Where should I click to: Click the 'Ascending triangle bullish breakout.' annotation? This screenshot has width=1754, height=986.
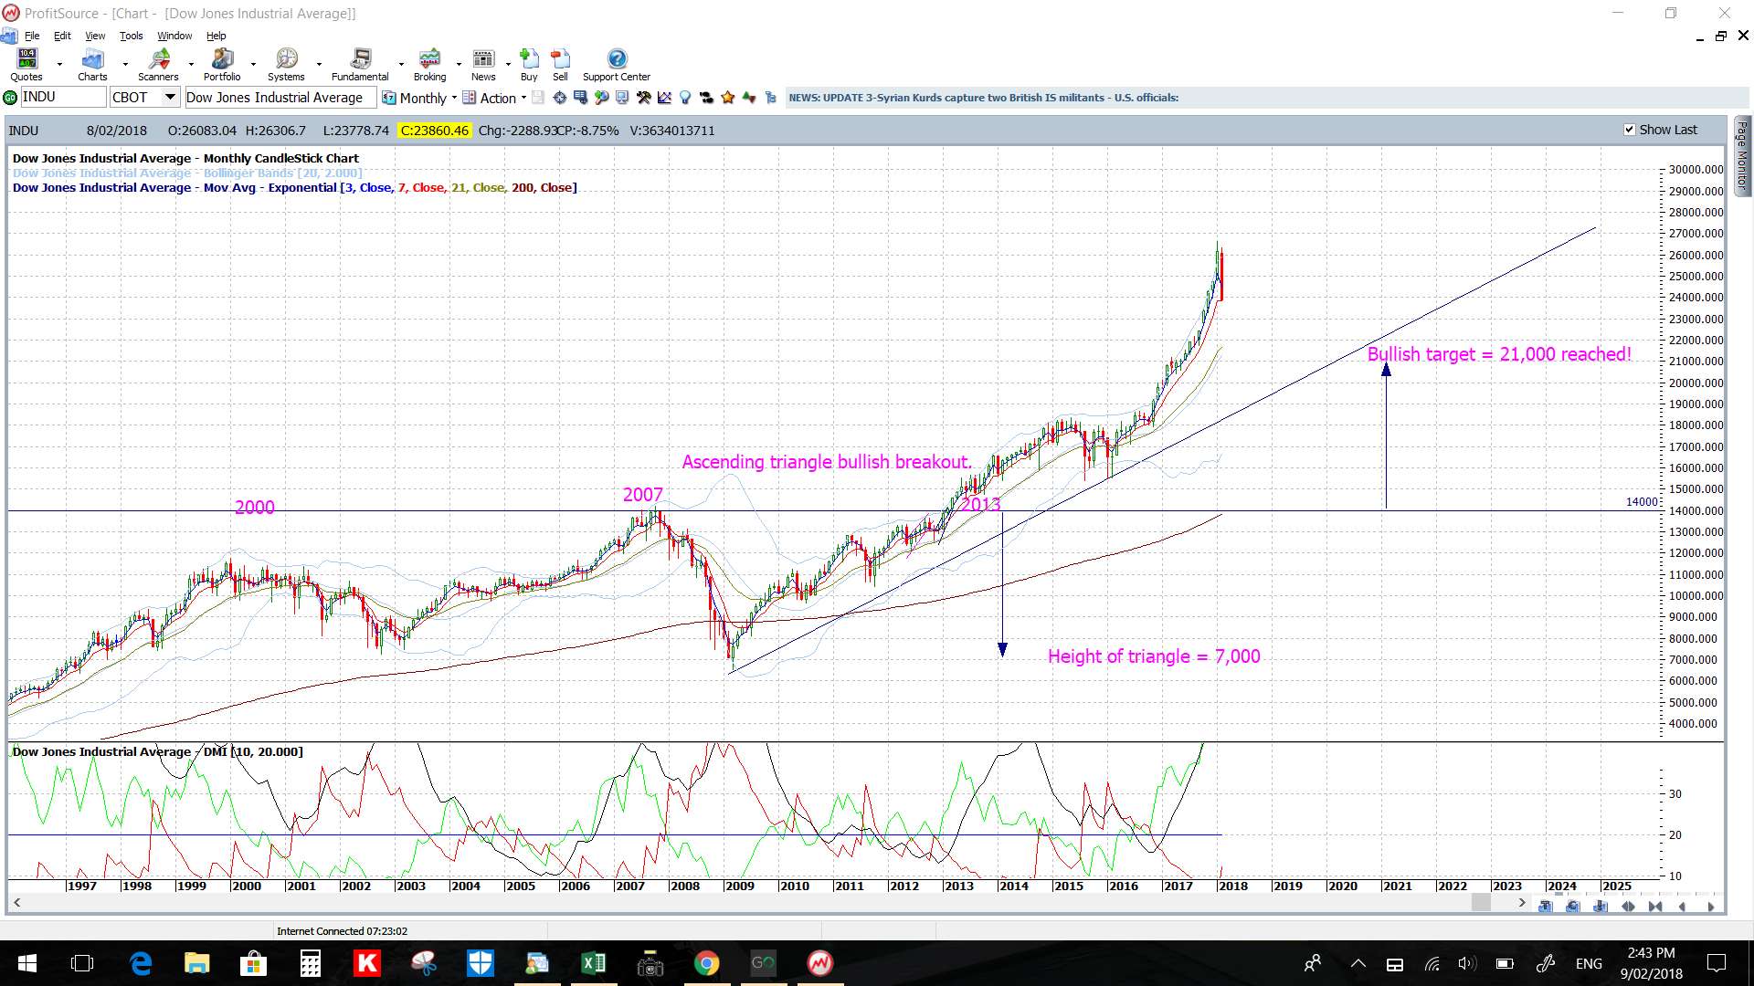coord(827,462)
